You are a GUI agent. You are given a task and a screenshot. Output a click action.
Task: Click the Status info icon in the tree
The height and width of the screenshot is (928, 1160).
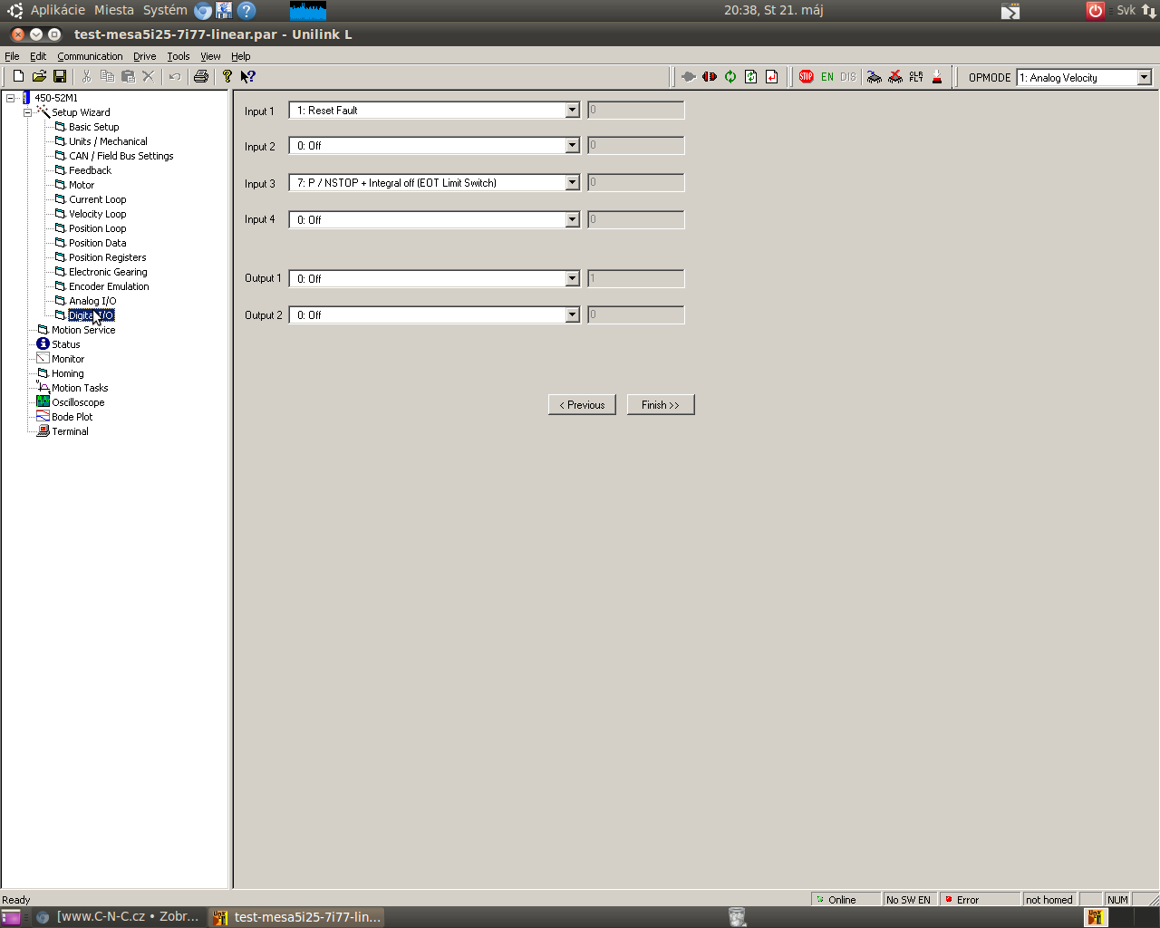tap(43, 343)
